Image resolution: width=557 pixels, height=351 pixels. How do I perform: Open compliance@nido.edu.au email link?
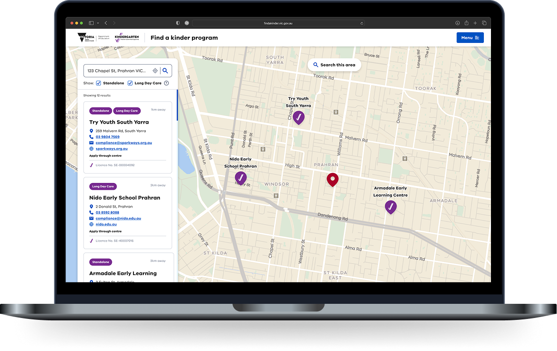[x=118, y=218]
